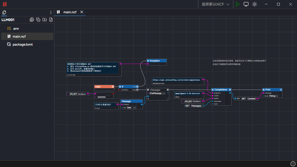The height and width of the screenshot is (167, 297).
Task: Open the monitor display icon in toolbar
Action: click(x=246, y=4)
